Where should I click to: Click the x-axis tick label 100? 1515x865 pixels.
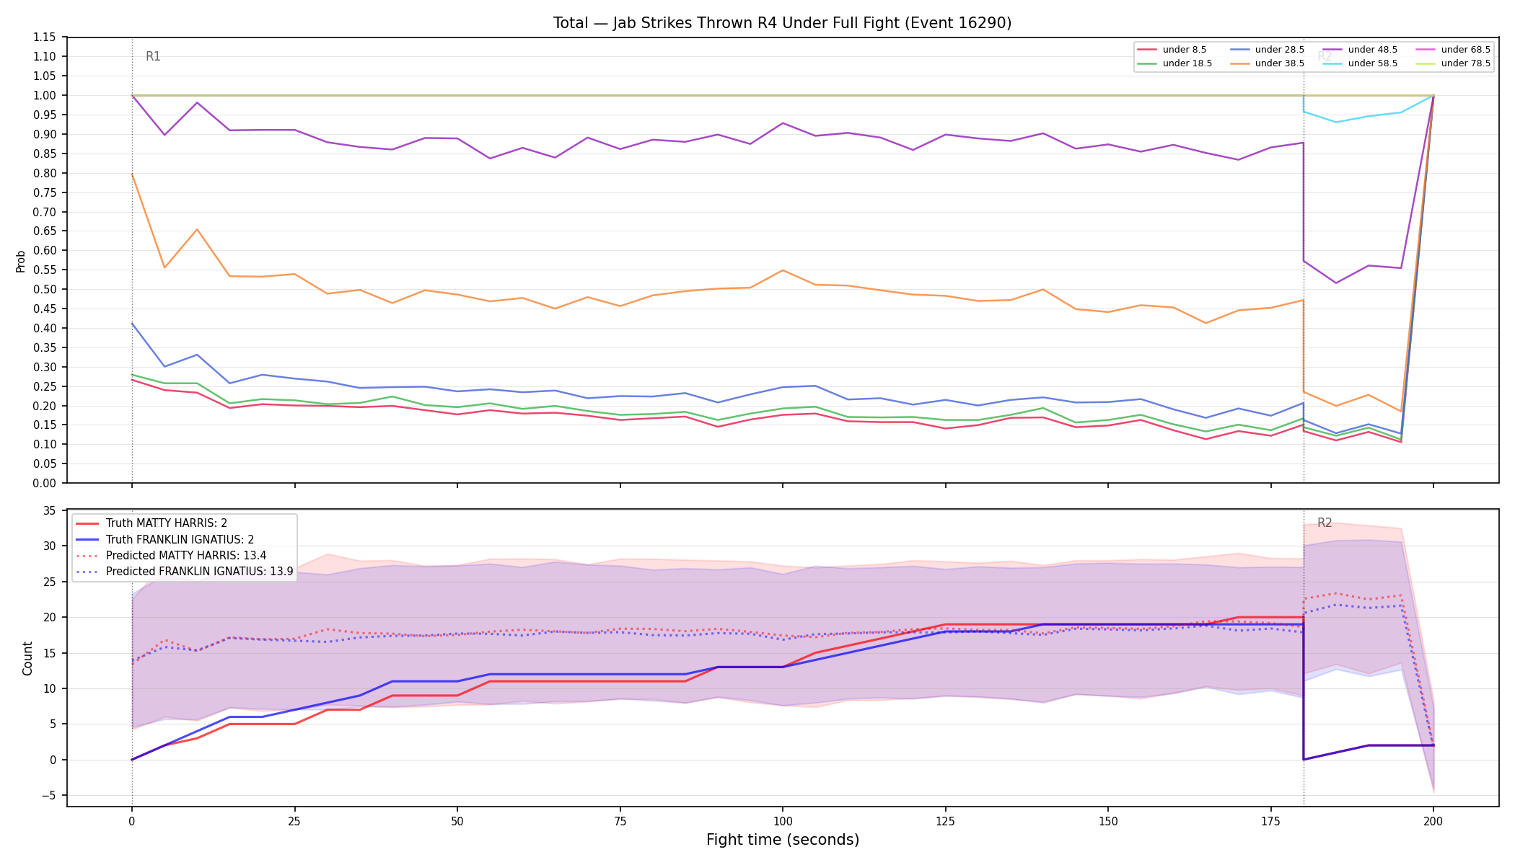pyautogui.click(x=783, y=821)
